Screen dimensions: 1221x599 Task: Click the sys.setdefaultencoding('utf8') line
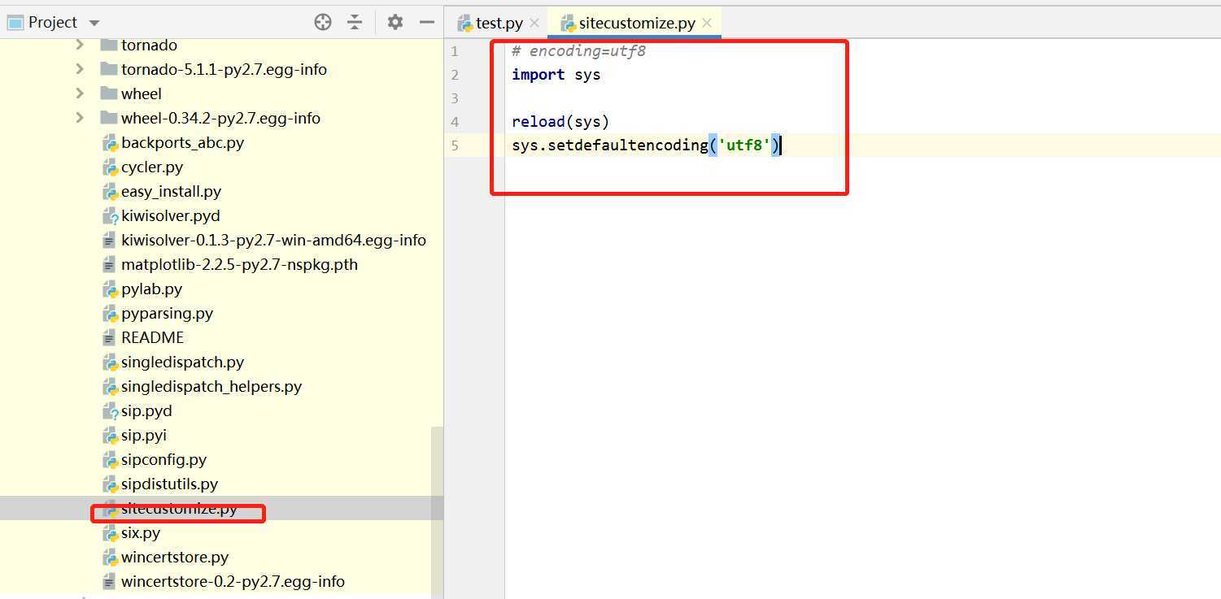click(x=646, y=145)
